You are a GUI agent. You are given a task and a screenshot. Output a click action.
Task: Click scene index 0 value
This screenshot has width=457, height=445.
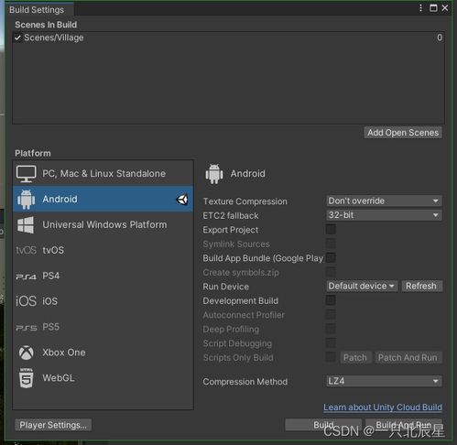(440, 38)
